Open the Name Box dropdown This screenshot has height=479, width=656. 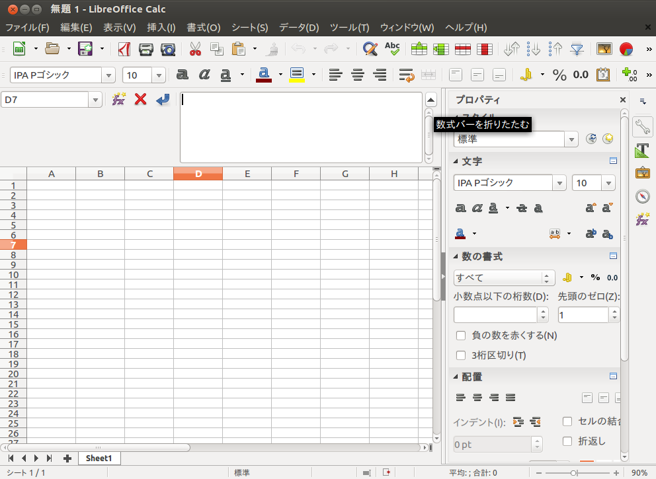tap(95, 100)
